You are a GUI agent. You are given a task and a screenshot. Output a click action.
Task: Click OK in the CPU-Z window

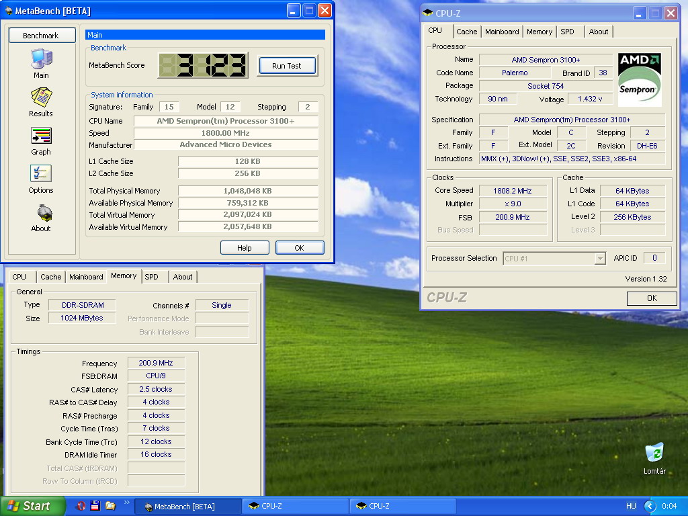tap(652, 298)
